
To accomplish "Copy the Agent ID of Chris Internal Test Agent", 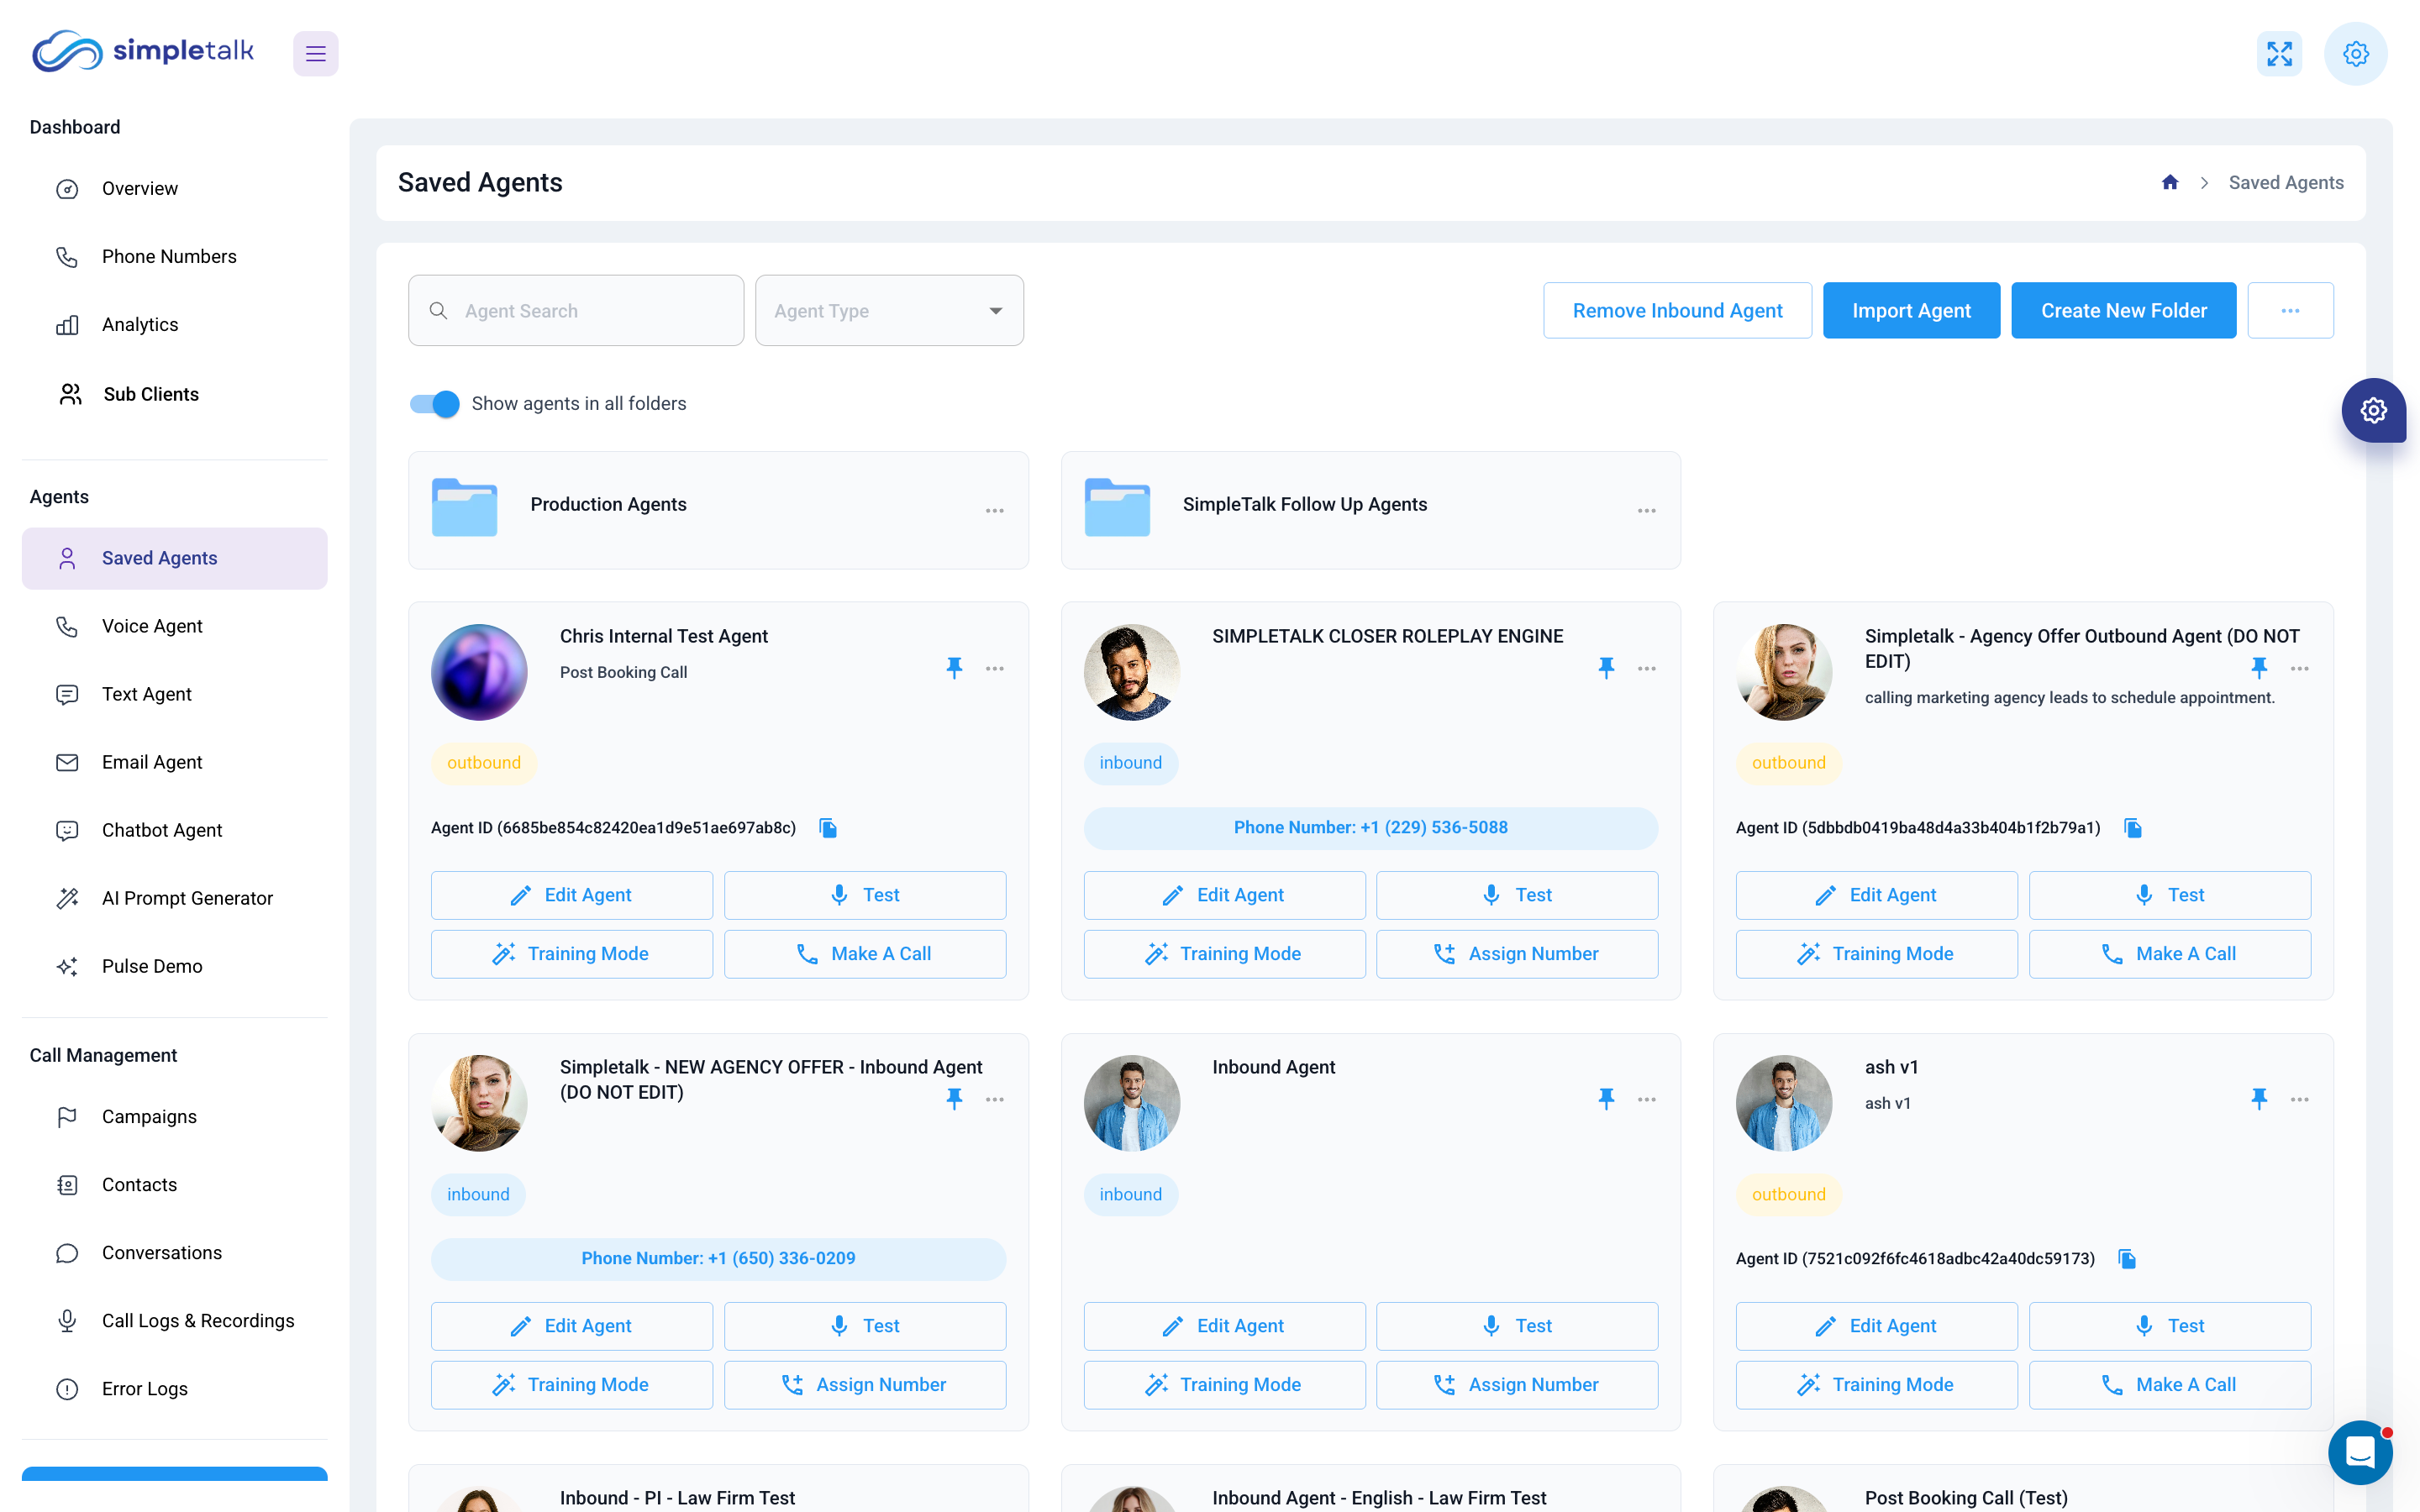I will 827,827.
